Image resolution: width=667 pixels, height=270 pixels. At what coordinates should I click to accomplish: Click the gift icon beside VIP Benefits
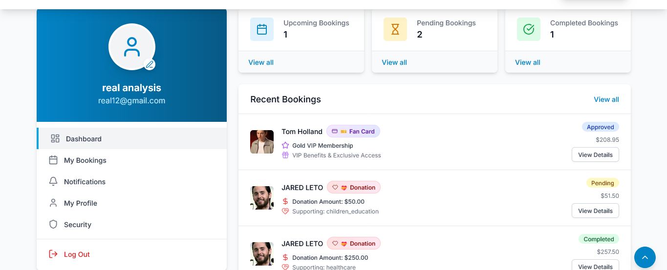click(x=285, y=155)
